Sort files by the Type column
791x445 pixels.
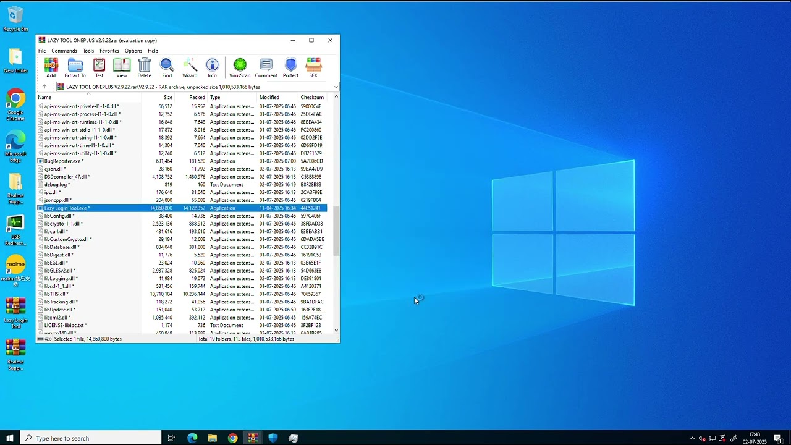[232, 97]
